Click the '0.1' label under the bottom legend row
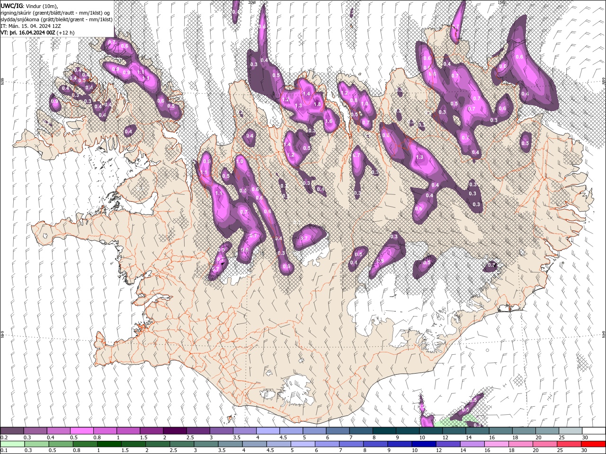 4,451
